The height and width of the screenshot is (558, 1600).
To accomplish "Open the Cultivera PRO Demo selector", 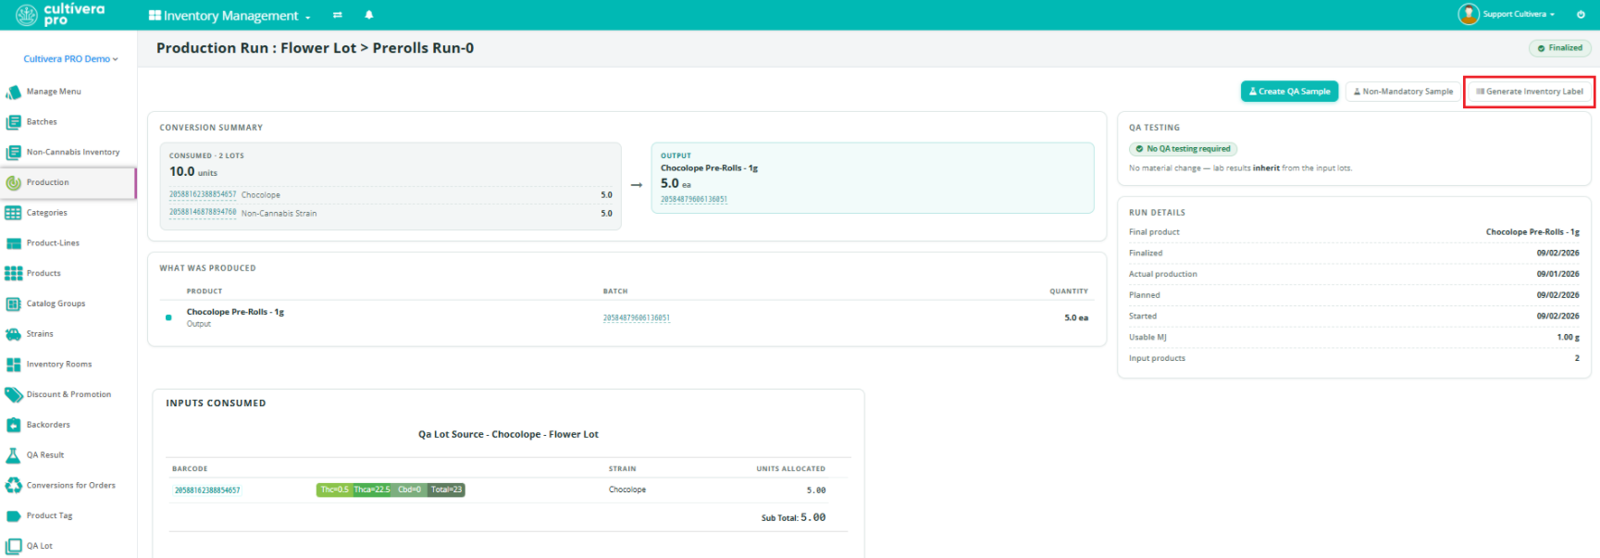I will click(x=70, y=59).
